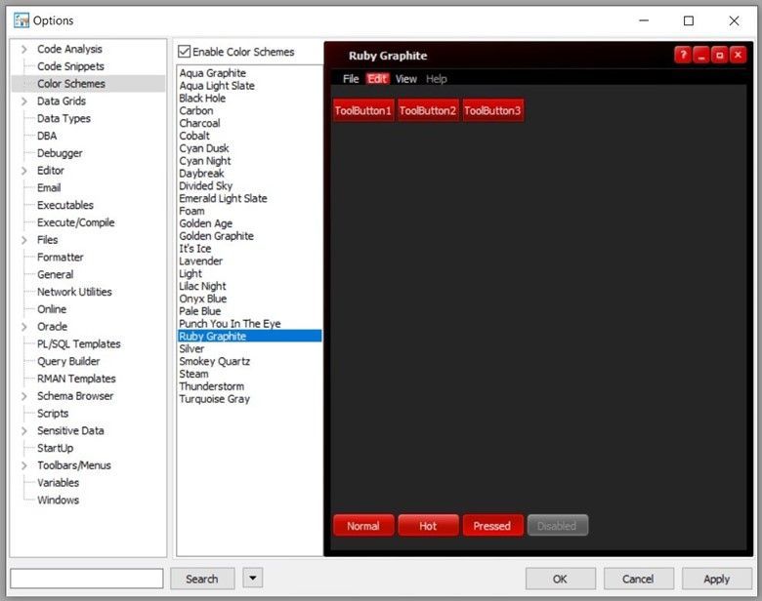Screen dimensions: 762x601
Task: Click the red close icon in Ruby Graphite preview
Action: coord(738,55)
